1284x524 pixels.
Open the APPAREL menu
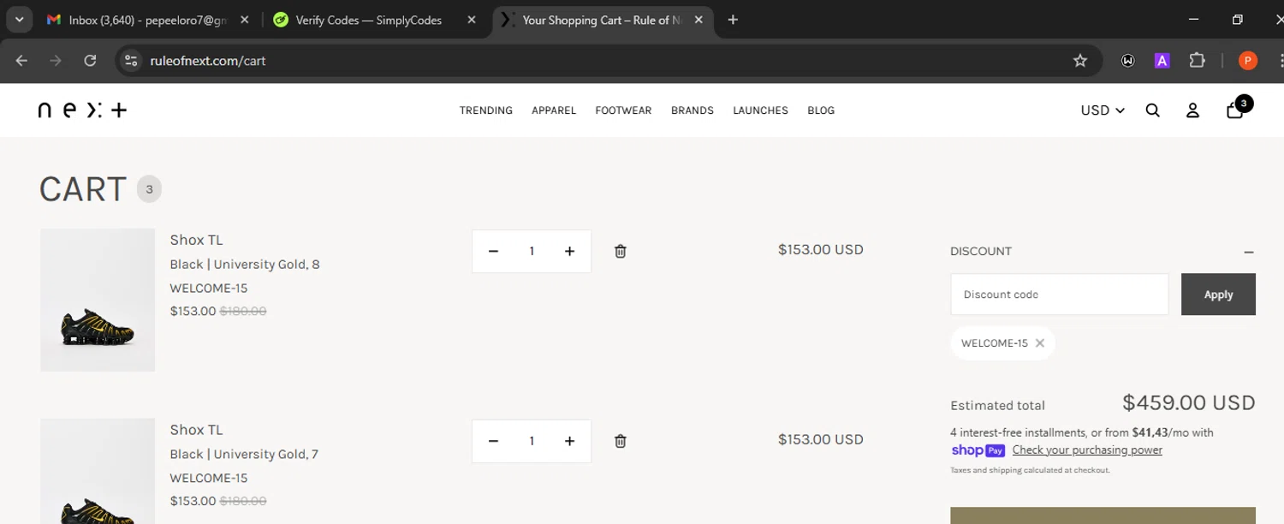coord(554,110)
